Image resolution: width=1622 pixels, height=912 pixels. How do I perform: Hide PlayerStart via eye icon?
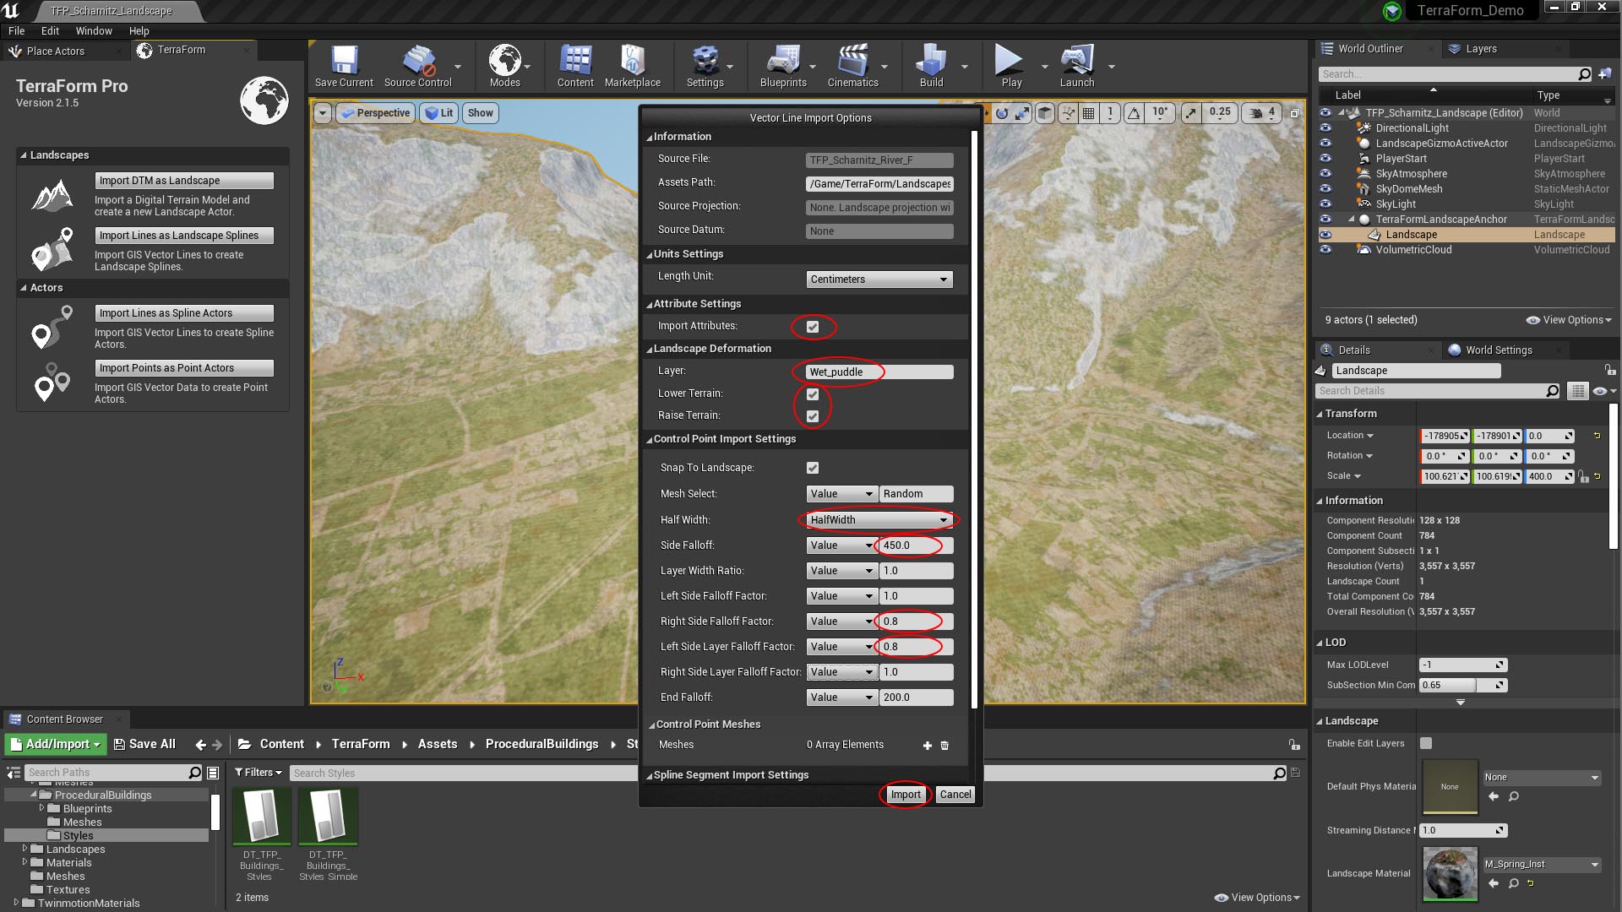[x=1325, y=159]
